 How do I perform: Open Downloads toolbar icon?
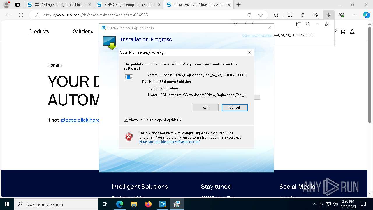point(329,15)
